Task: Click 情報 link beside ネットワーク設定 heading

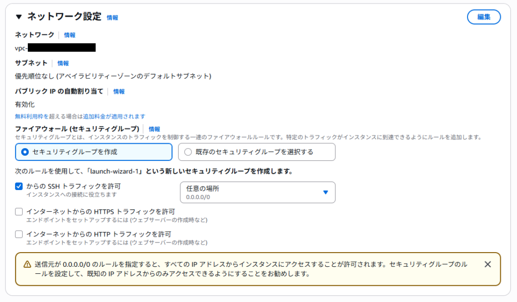Action: 112,18
